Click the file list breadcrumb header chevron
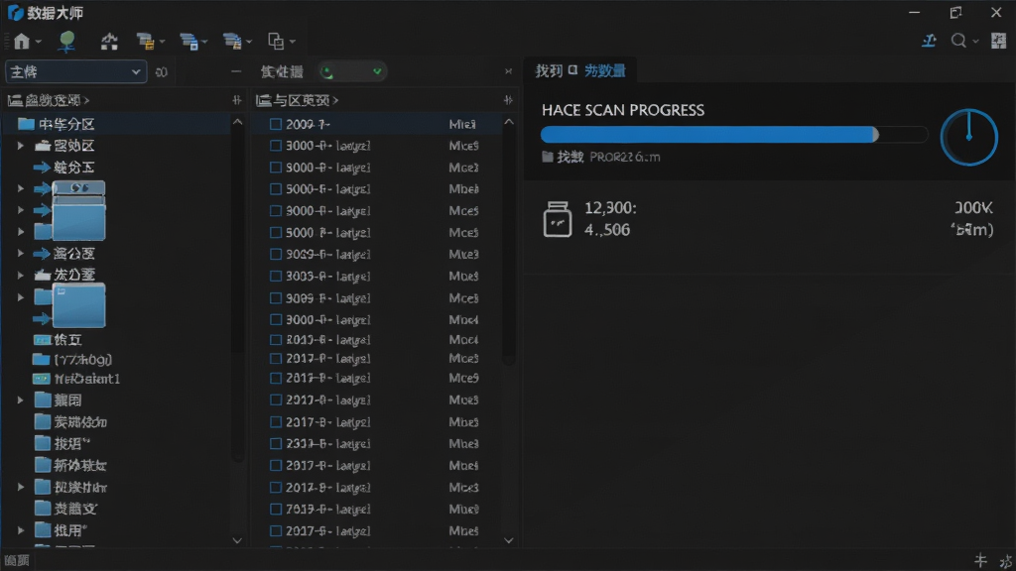 [335, 100]
